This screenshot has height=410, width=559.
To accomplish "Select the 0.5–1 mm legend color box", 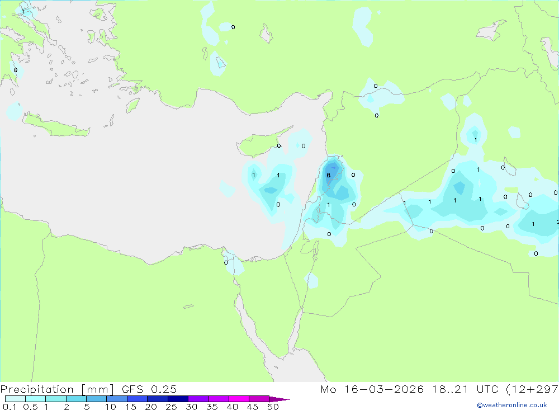I will (36, 399).
